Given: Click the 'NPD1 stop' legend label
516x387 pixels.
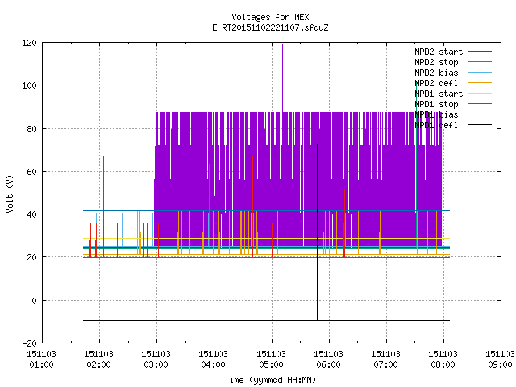Looking at the screenshot, I should [436, 104].
